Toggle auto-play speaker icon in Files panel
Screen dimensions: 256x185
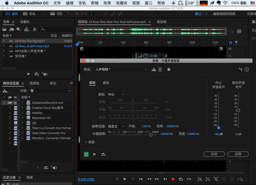pyautogui.click(x=45, y=74)
